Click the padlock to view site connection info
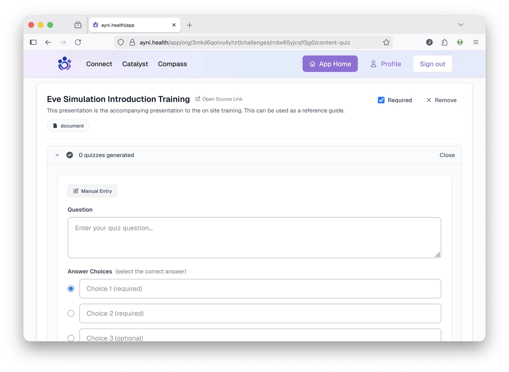The width and height of the screenshot is (509, 372). pos(132,42)
